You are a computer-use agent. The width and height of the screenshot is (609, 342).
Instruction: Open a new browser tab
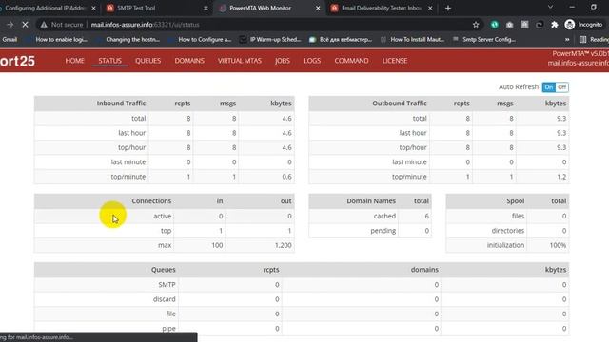(448, 8)
